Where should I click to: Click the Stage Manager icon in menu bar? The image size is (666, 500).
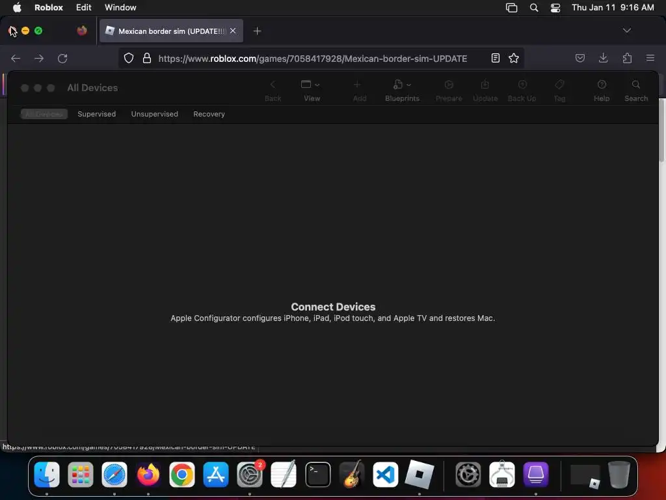point(511,8)
